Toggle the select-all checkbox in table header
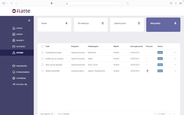 42,46
